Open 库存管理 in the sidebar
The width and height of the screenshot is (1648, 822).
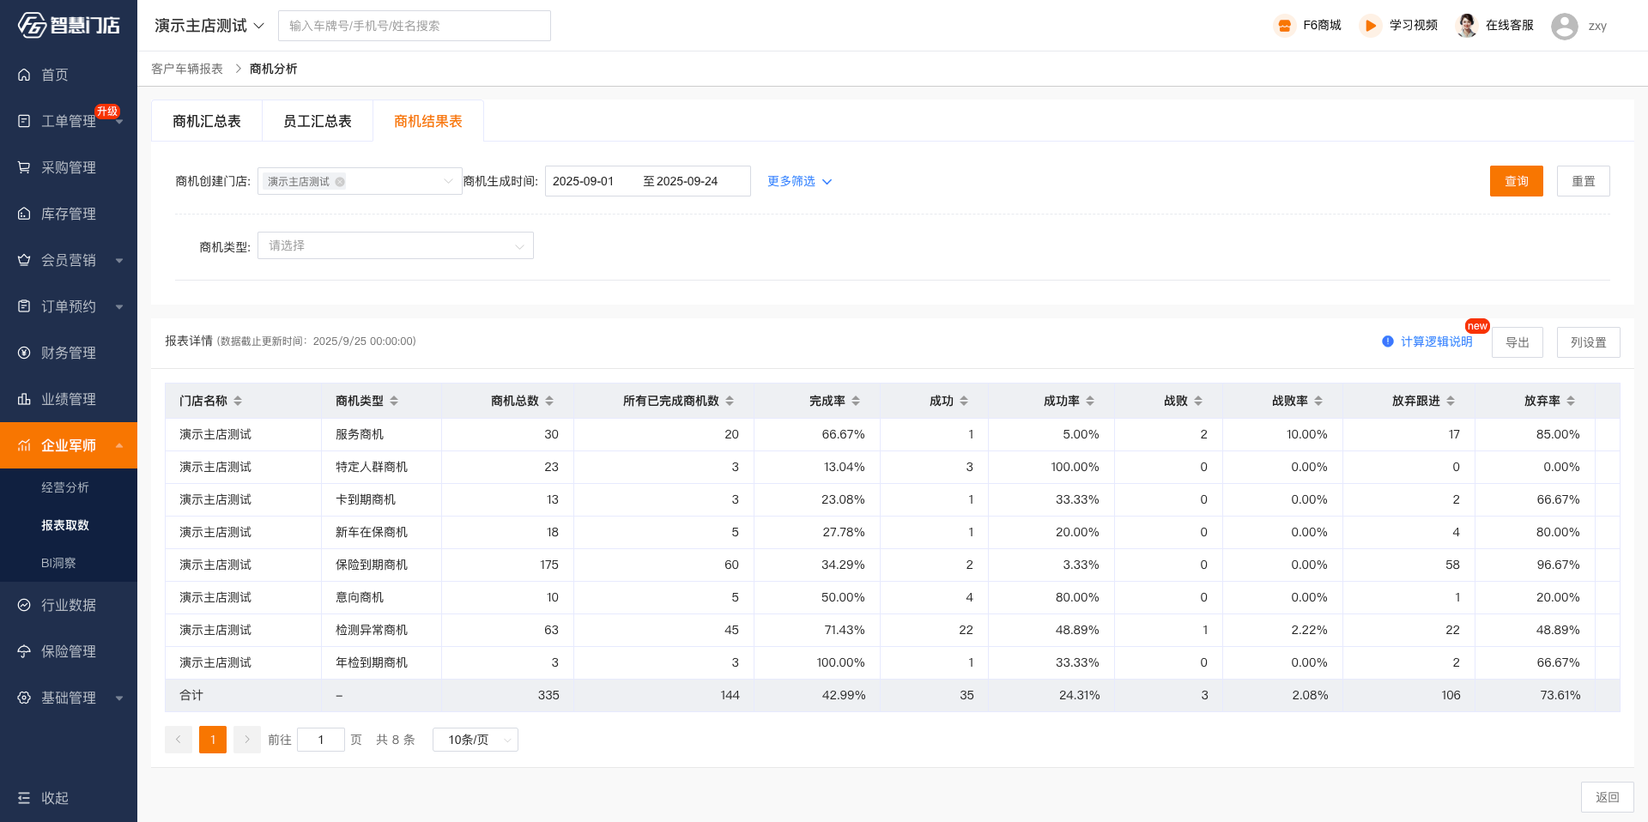pyautogui.click(x=69, y=214)
